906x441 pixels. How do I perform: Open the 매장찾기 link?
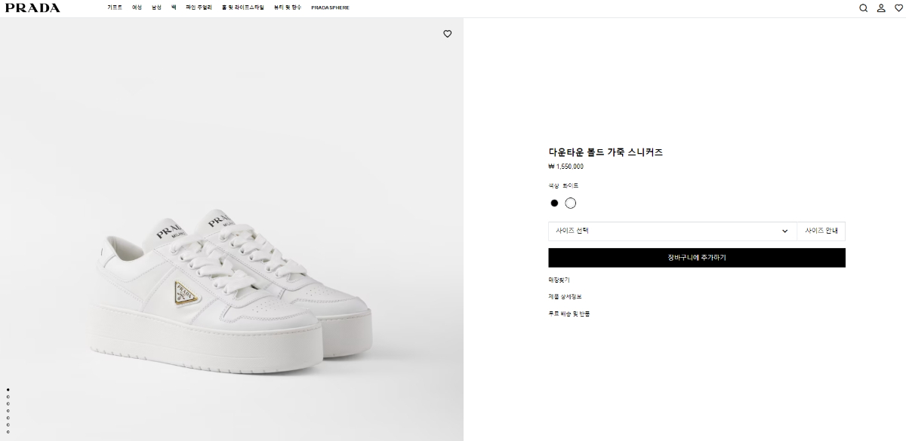(x=559, y=280)
